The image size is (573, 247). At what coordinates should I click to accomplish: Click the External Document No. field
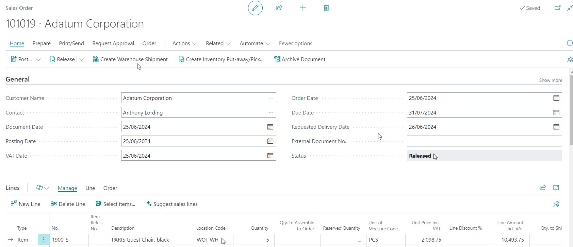484,141
